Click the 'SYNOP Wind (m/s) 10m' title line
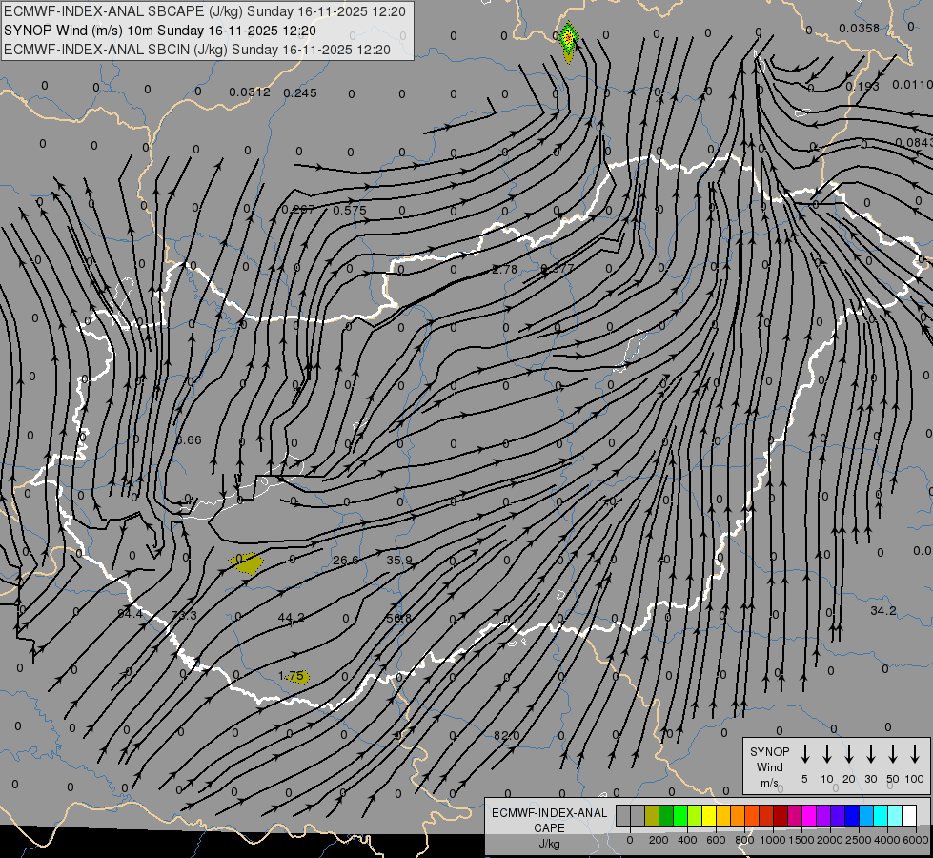The image size is (933, 858). pos(160,31)
